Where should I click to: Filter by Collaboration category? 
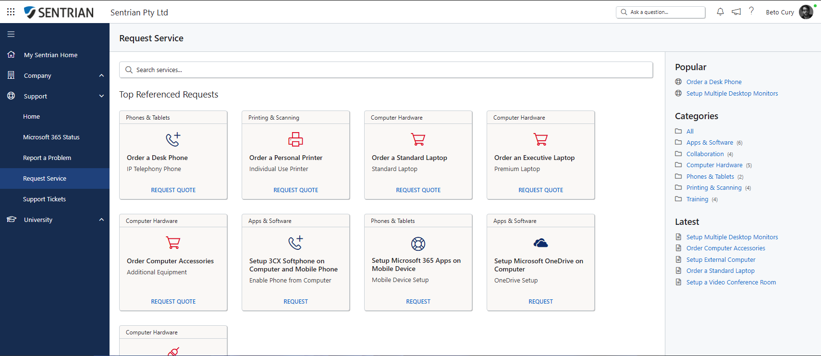click(x=705, y=154)
